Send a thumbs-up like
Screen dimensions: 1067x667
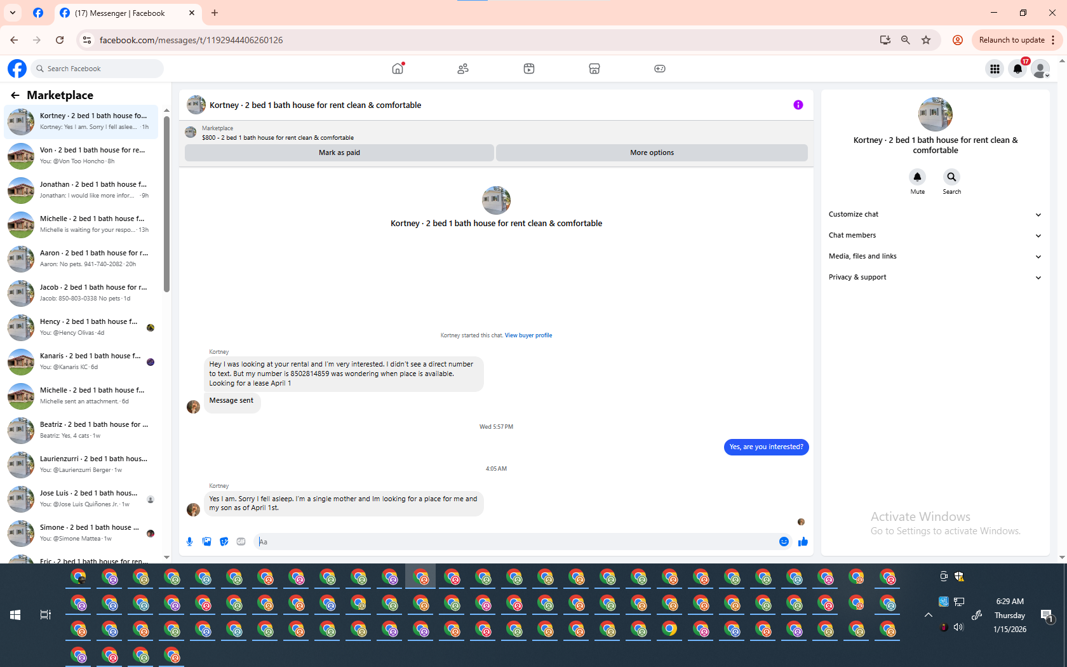tap(803, 542)
